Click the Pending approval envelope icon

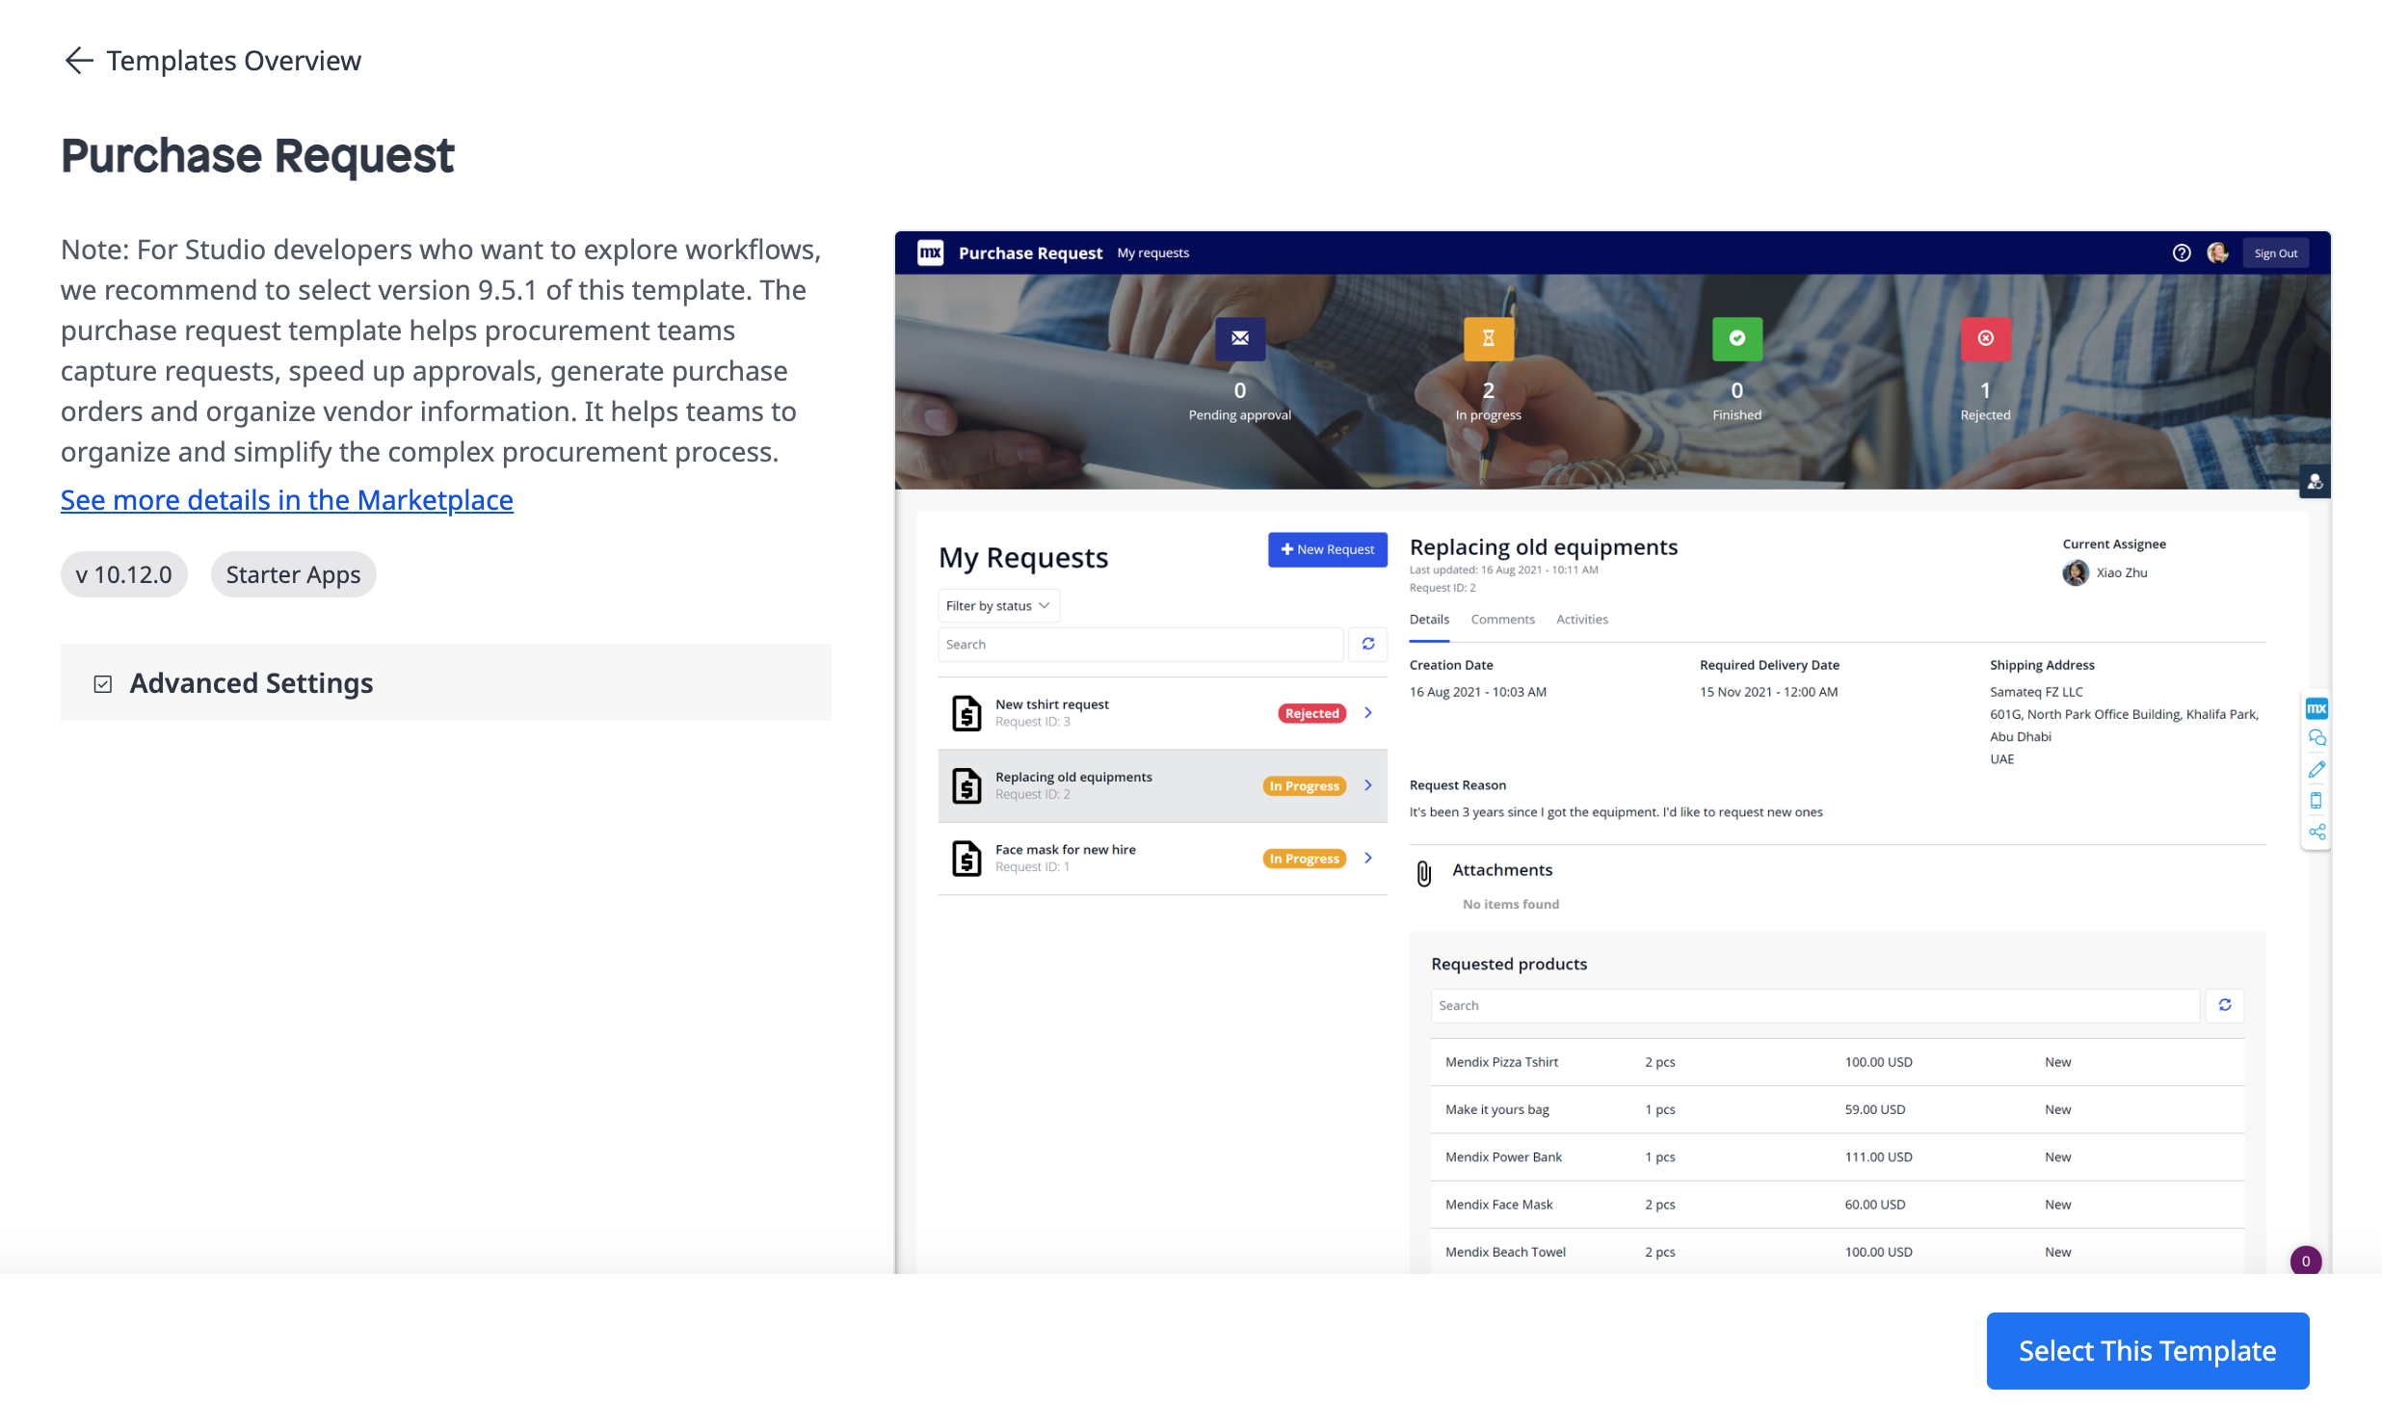pyautogui.click(x=1239, y=338)
